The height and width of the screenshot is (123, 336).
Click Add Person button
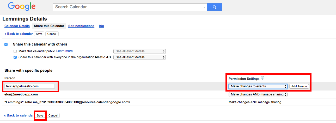[299, 86]
